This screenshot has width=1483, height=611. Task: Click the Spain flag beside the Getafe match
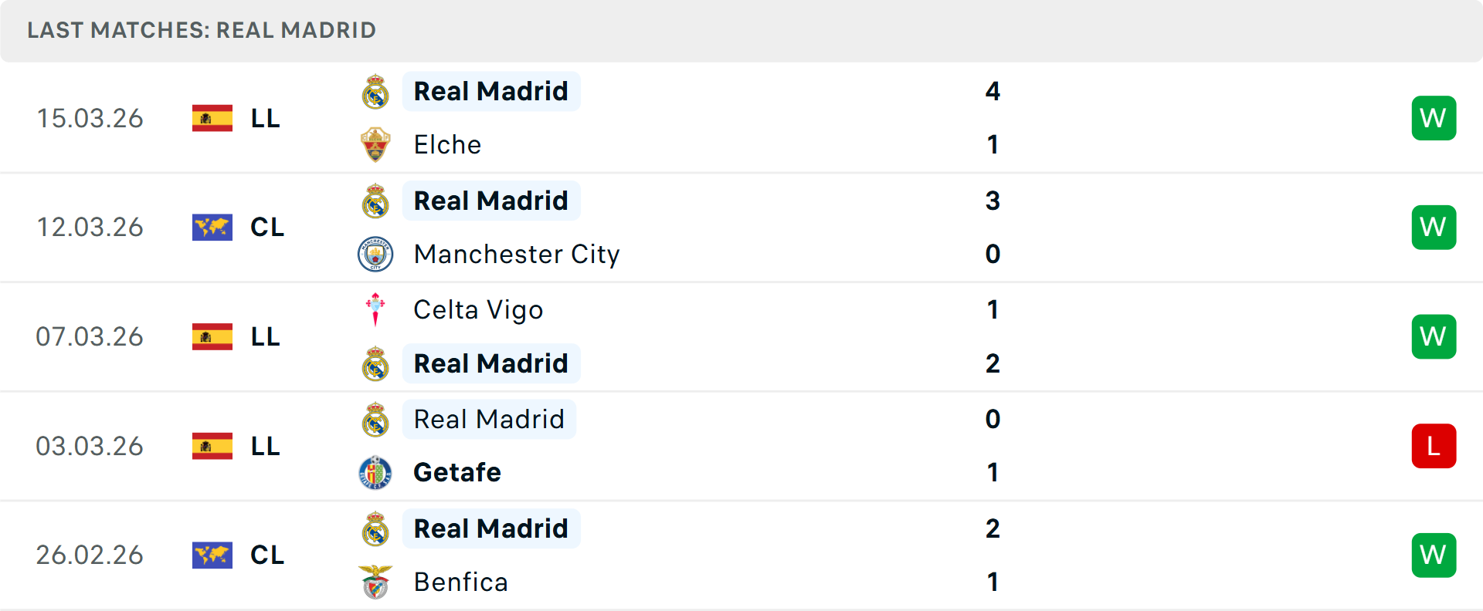[212, 446]
